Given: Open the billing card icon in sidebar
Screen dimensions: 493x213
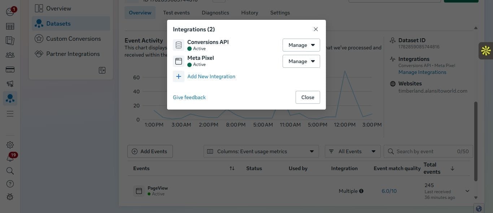Looking at the screenshot, I should coord(10,70).
